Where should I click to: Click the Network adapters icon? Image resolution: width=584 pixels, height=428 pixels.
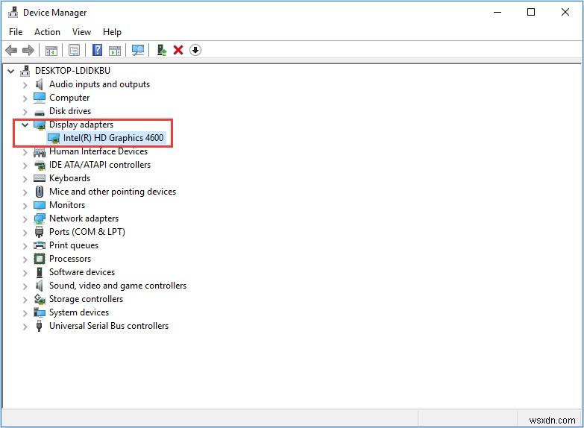click(x=40, y=218)
